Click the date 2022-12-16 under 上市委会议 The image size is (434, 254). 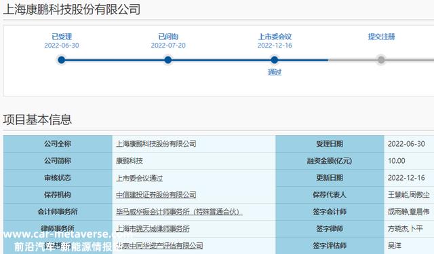275,46
